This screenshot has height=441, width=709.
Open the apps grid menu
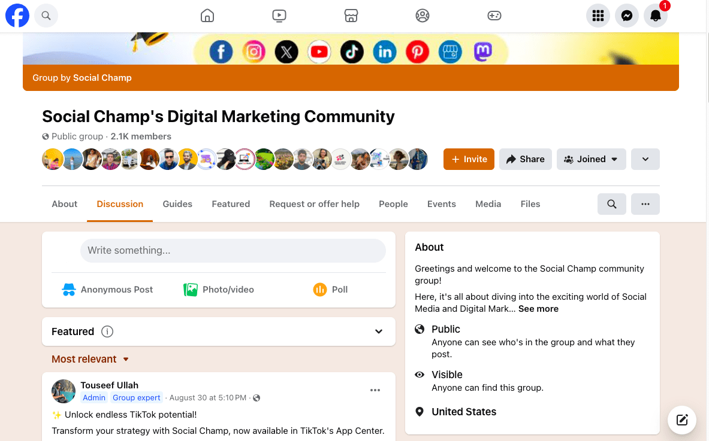click(x=598, y=16)
